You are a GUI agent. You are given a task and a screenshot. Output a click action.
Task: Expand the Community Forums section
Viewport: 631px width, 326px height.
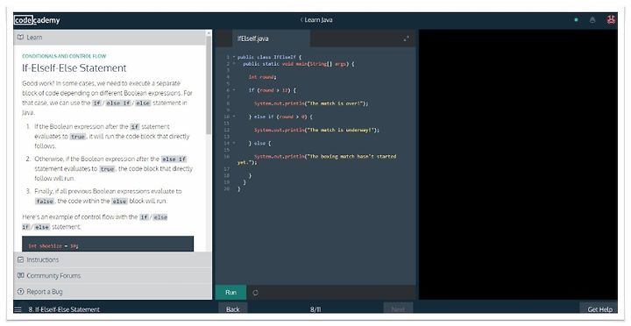113,276
